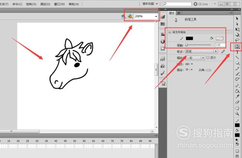Open the Align panel icon

click(x=163, y=34)
